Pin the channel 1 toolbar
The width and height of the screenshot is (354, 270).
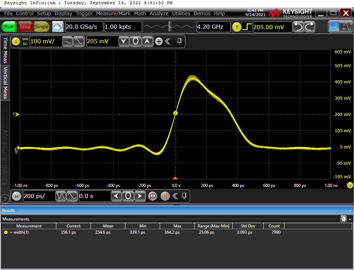(x=179, y=42)
